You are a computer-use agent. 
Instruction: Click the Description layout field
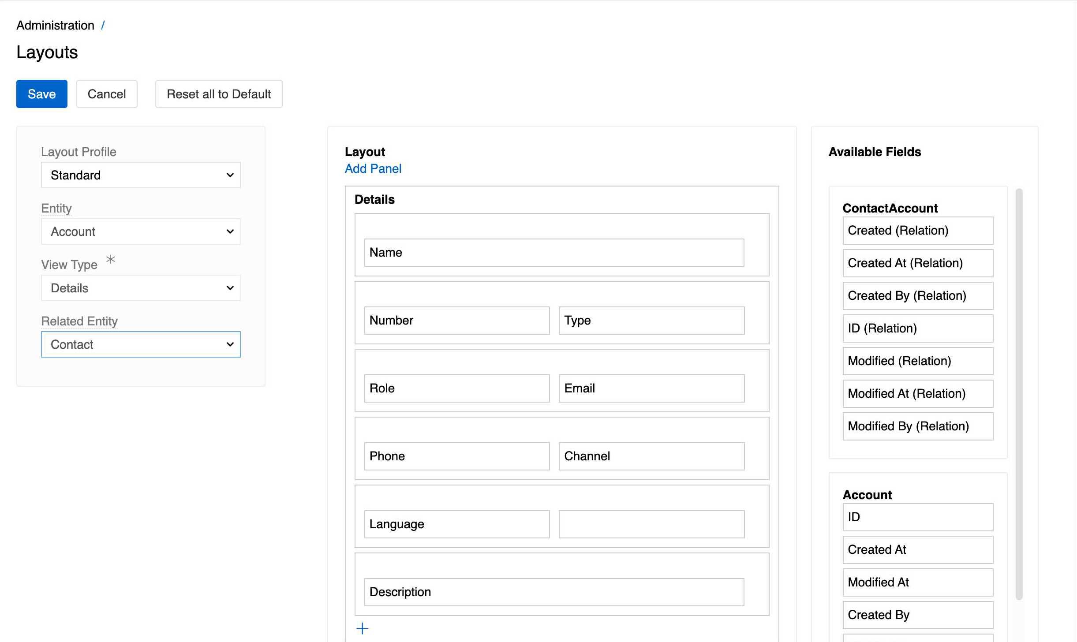click(554, 592)
